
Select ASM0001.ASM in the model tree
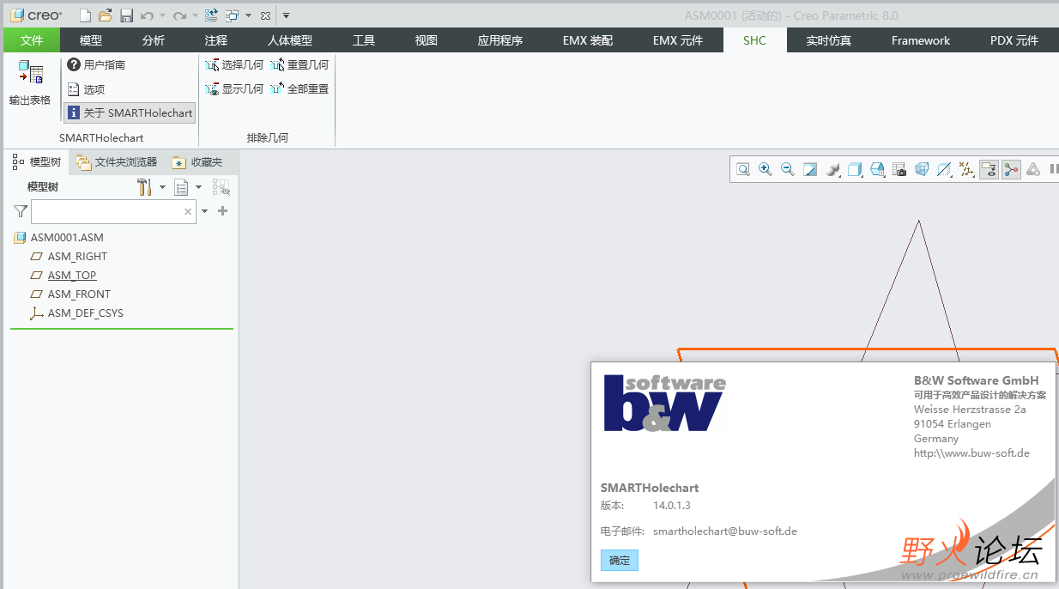(x=58, y=238)
